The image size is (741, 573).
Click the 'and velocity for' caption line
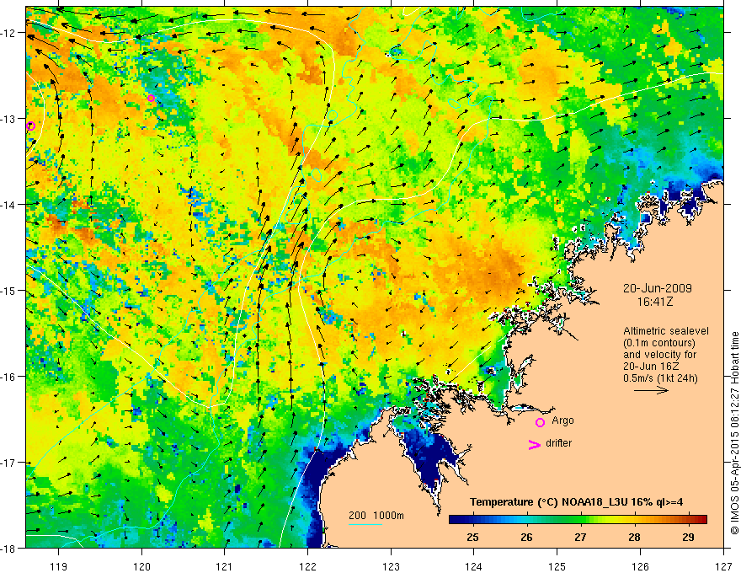[659, 355]
